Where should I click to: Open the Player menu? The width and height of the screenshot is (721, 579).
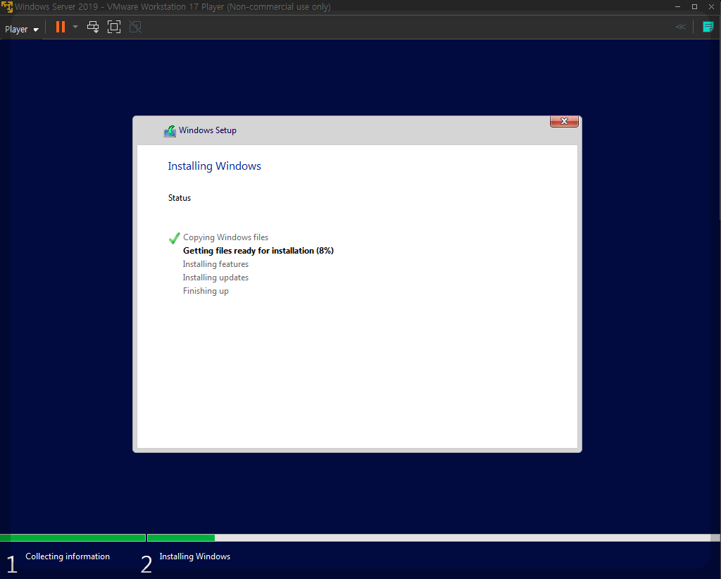click(x=22, y=29)
